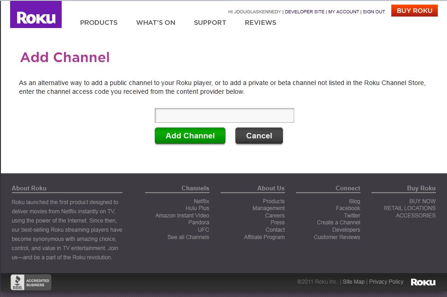This screenshot has width=447, height=297.
Task: View See all Channels link
Action: tap(188, 237)
